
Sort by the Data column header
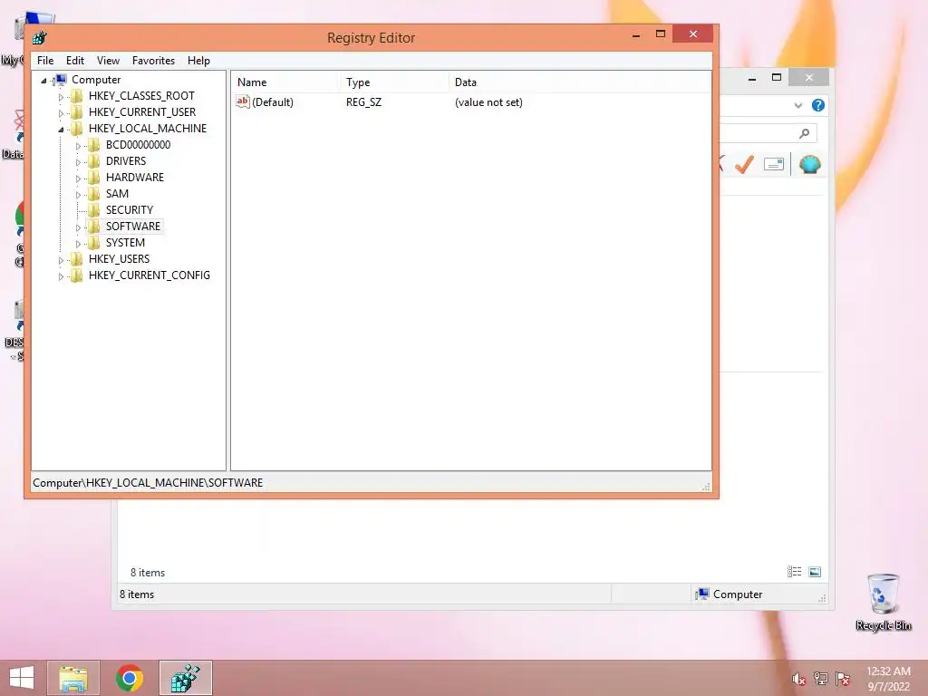tap(580, 82)
